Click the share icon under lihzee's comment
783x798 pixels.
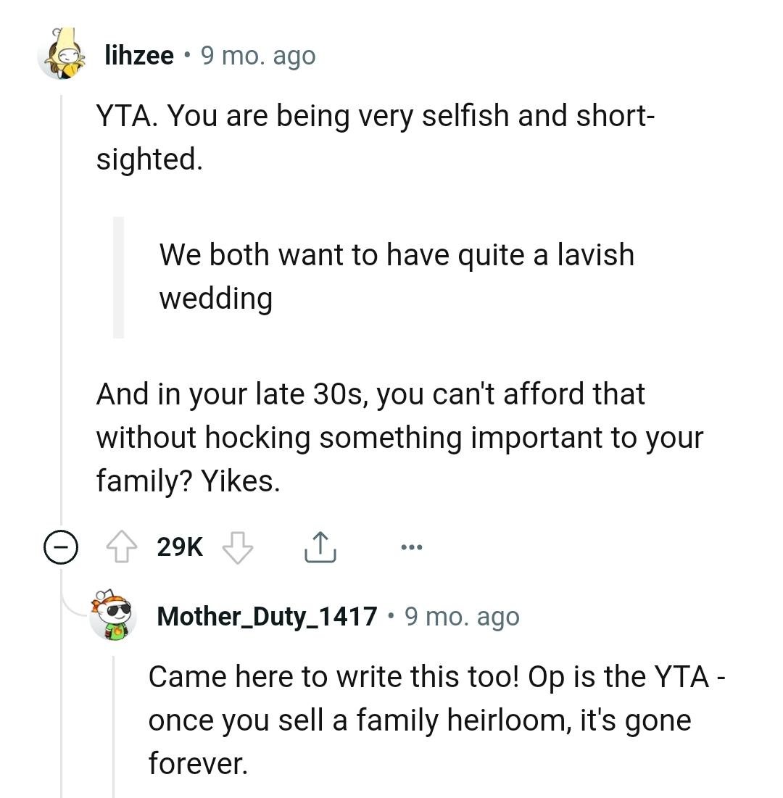pyautogui.click(x=320, y=547)
